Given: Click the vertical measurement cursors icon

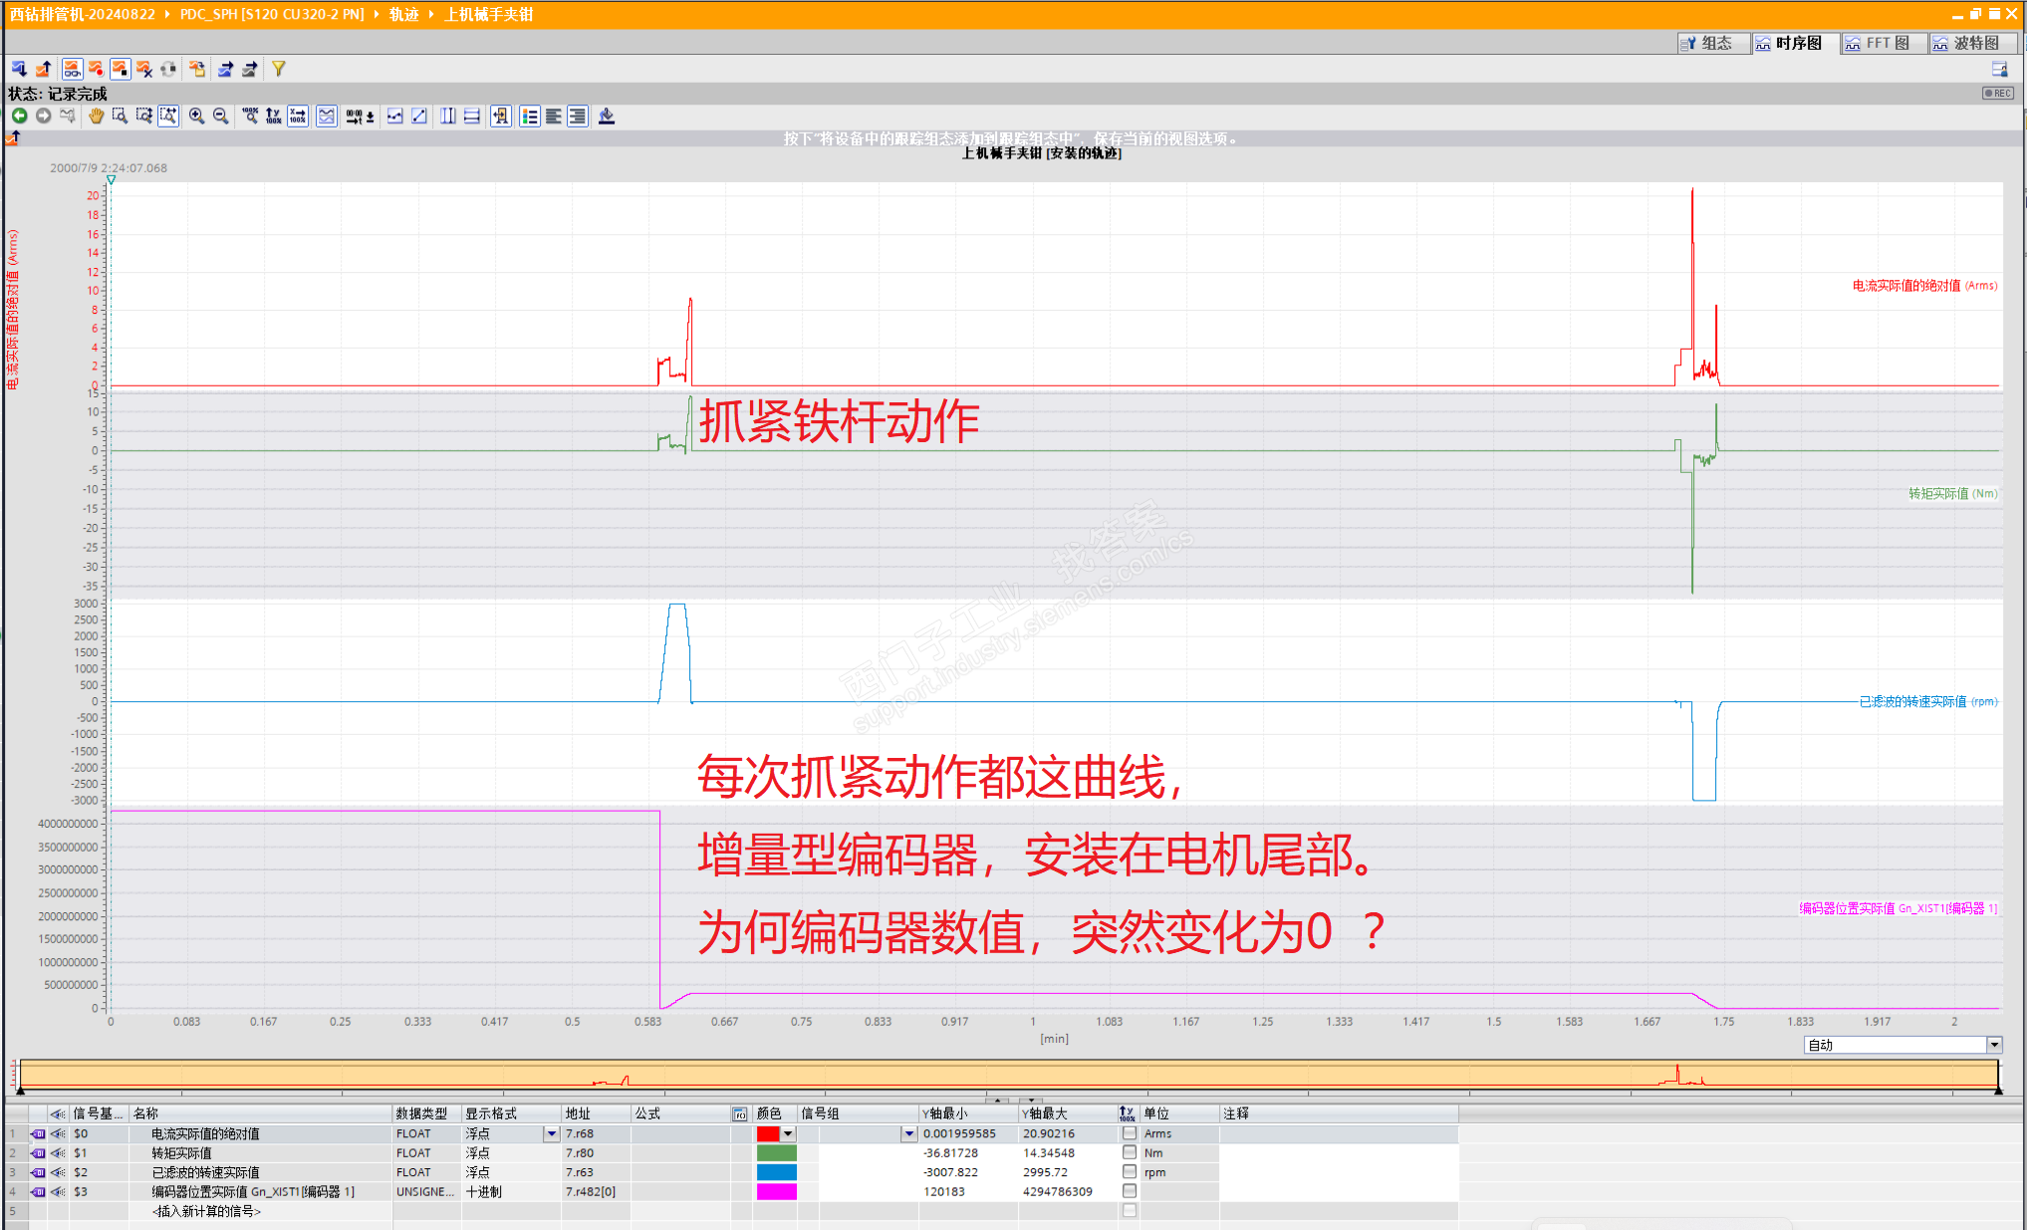Looking at the screenshot, I should tap(448, 117).
